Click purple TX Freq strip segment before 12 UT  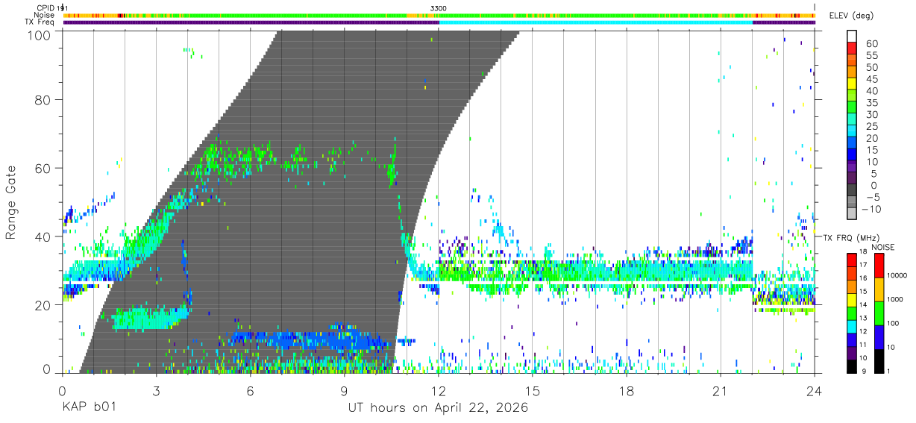coord(251,22)
